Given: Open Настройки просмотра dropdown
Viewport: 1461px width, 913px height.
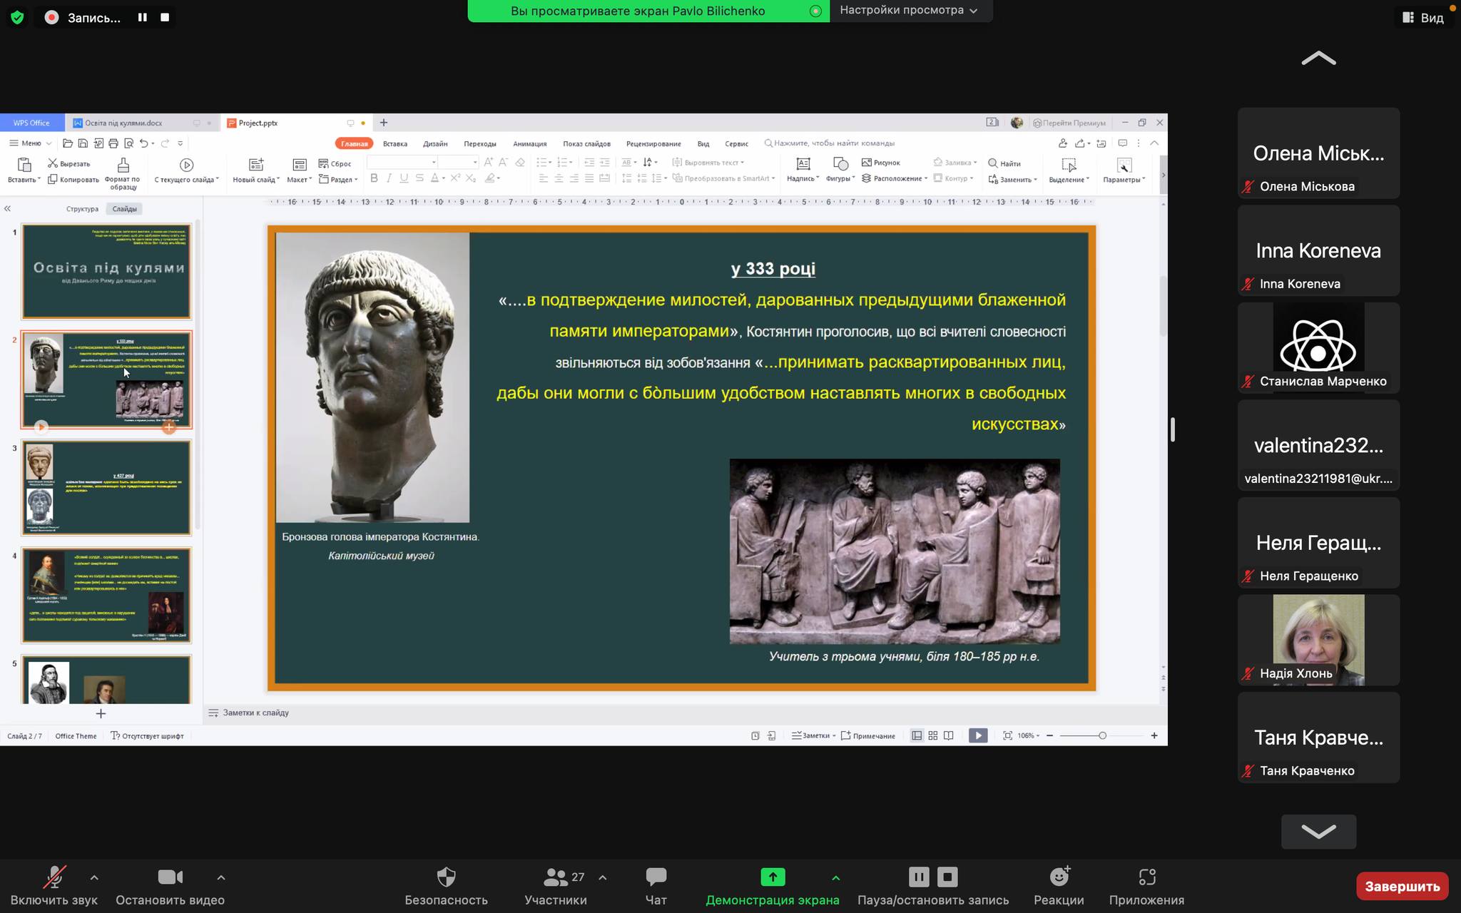Looking at the screenshot, I should coord(908,11).
